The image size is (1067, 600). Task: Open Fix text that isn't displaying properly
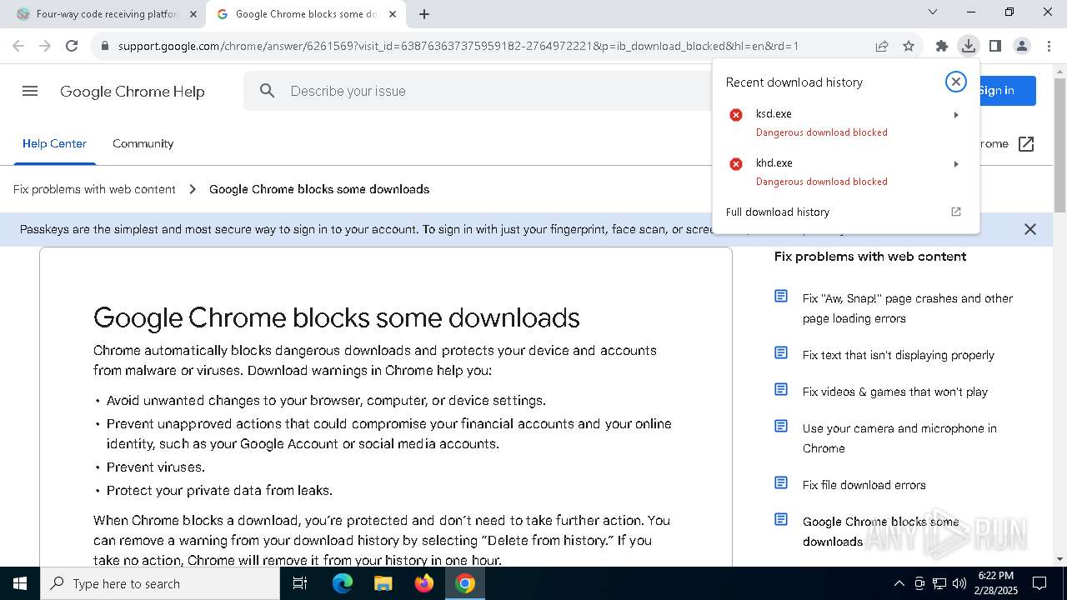pos(899,355)
